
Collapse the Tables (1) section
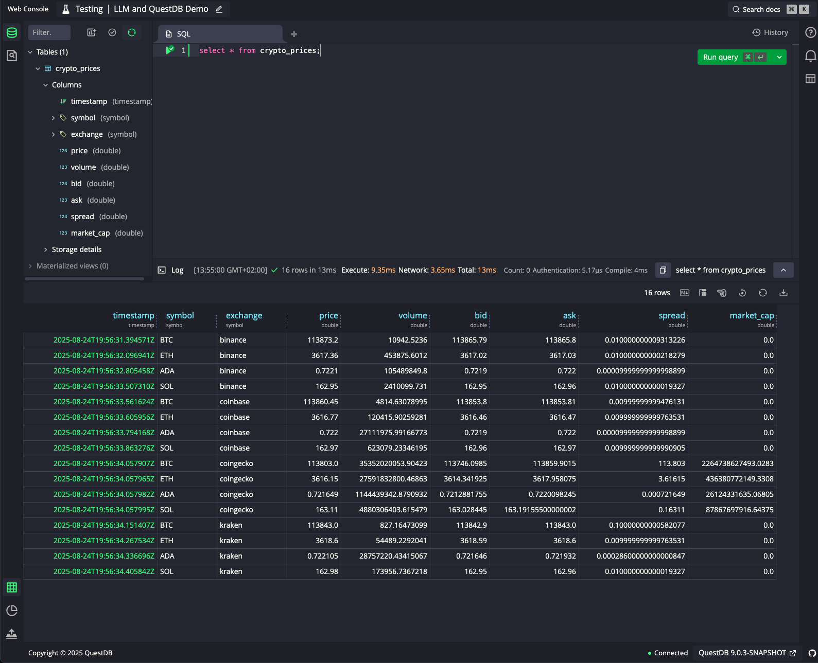pos(30,52)
